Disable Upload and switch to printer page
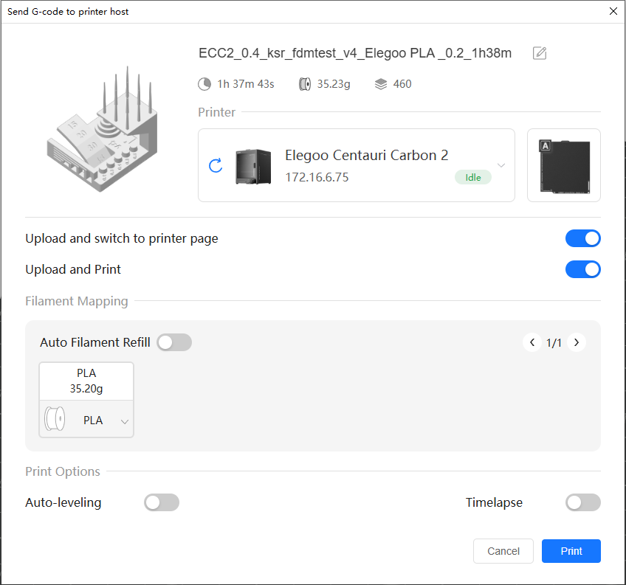 click(x=582, y=238)
